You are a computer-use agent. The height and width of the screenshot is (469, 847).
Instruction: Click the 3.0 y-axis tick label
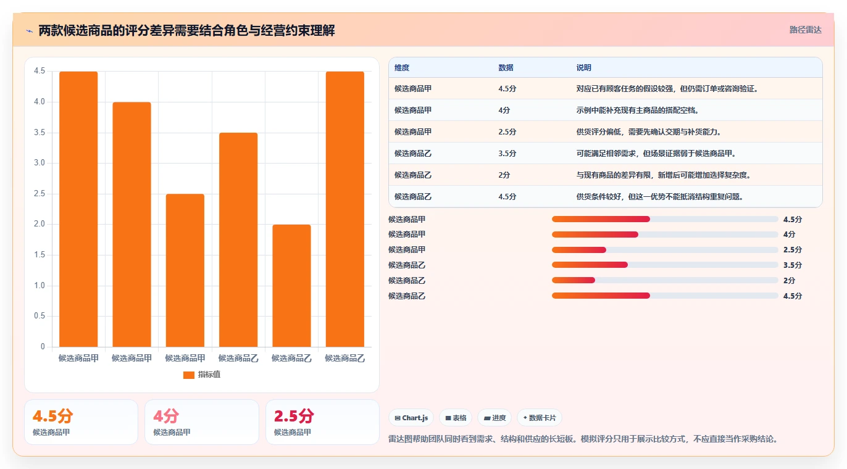pyautogui.click(x=40, y=163)
